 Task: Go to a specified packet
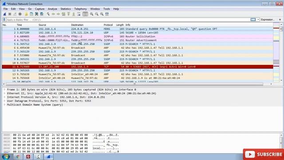(63, 14)
